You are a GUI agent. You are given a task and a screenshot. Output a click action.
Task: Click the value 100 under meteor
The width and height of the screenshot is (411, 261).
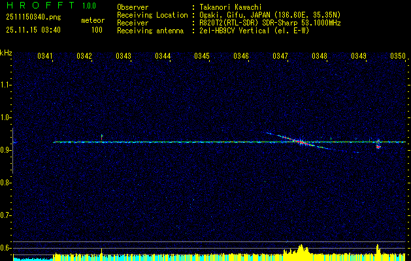[97, 30]
